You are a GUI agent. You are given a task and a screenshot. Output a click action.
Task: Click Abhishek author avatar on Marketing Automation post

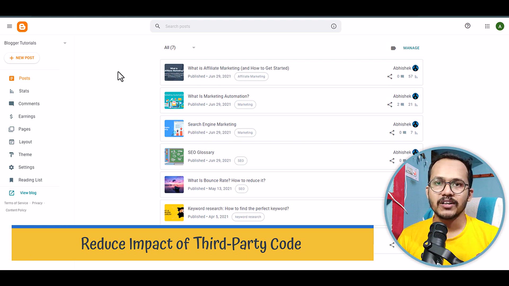pos(415,96)
